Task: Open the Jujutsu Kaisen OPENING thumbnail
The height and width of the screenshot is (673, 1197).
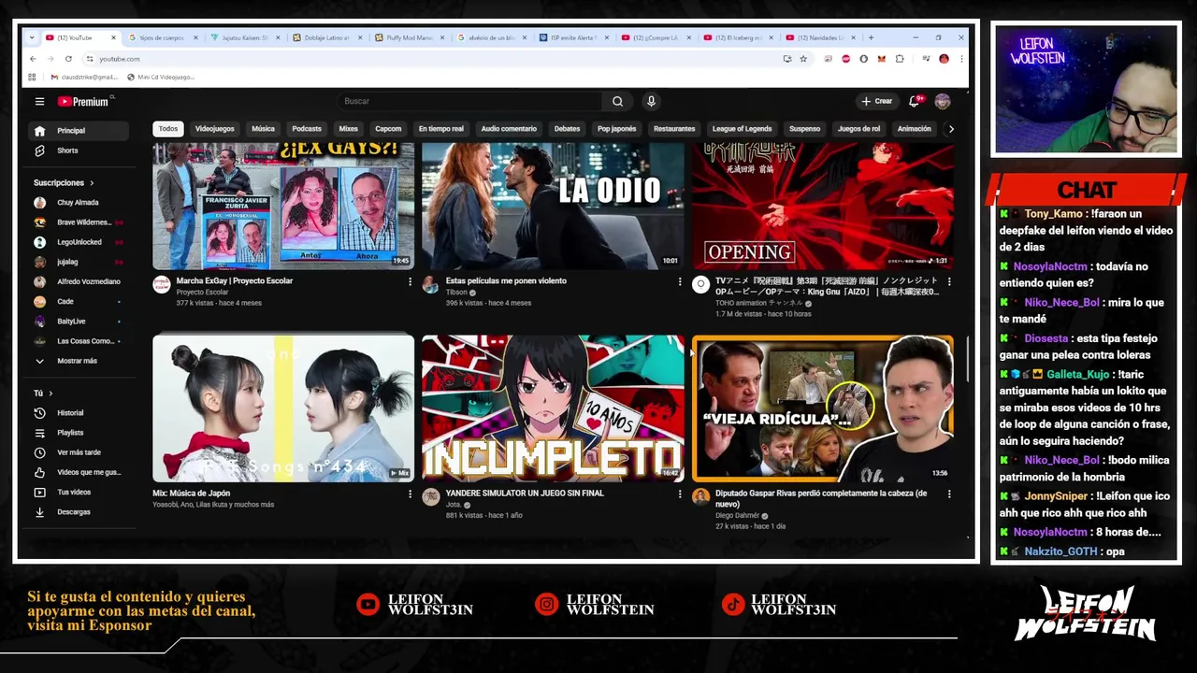Action: coord(822,207)
